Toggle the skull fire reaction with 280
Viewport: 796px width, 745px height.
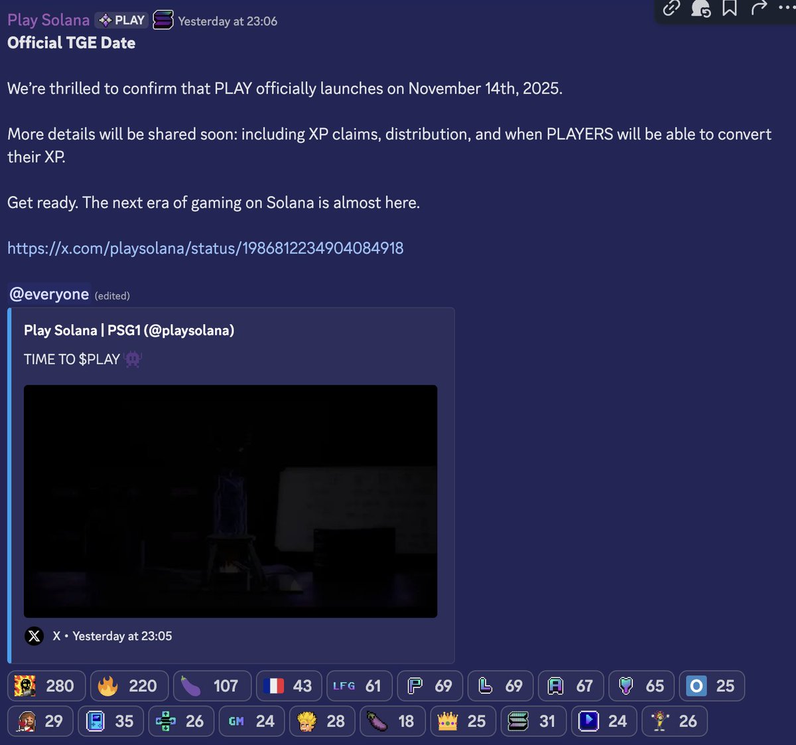pos(46,686)
